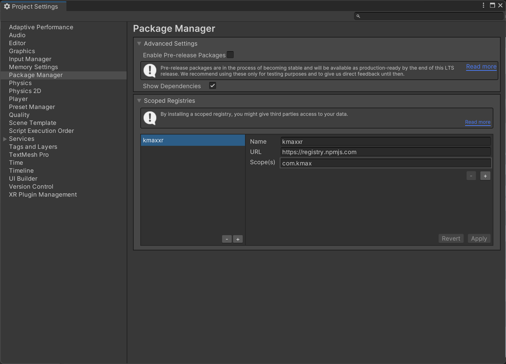Expand the Services tree item
This screenshot has height=364, width=506.
click(5, 139)
